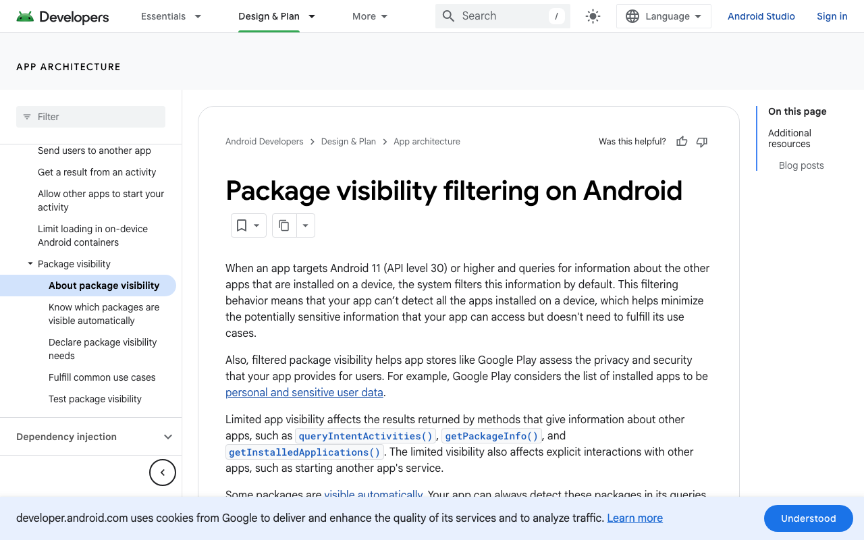864x540 pixels.
Task: Dismiss cookies with Understood button
Action: pyautogui.click(x=809, y=518)
